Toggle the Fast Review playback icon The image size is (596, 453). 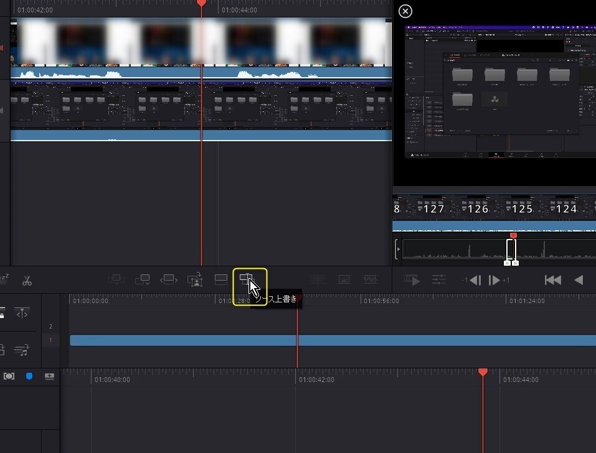412,280
